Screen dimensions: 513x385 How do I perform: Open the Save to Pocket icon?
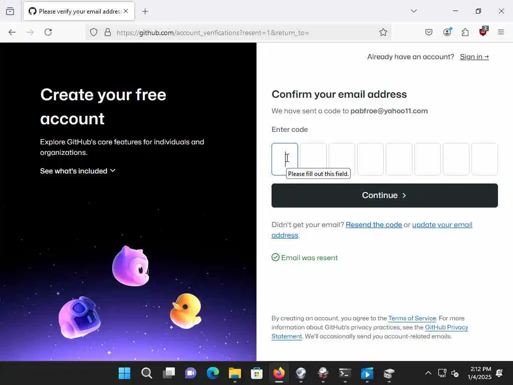coord(429,32)
